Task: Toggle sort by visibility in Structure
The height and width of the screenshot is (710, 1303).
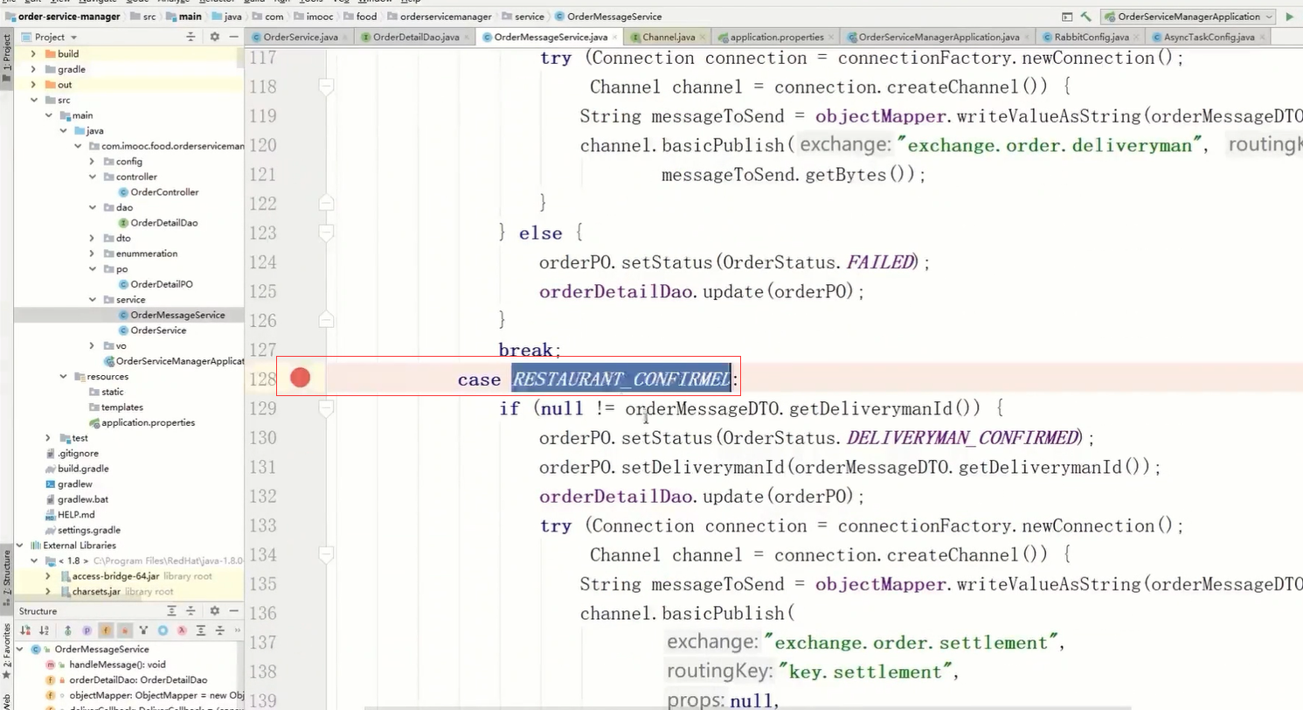Action: [x=25, y=630]
